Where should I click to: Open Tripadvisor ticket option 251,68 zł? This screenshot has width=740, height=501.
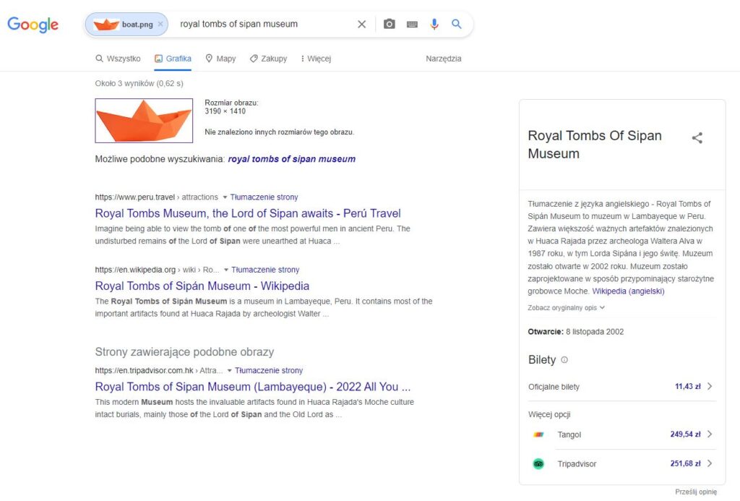[x=622, y=463]
